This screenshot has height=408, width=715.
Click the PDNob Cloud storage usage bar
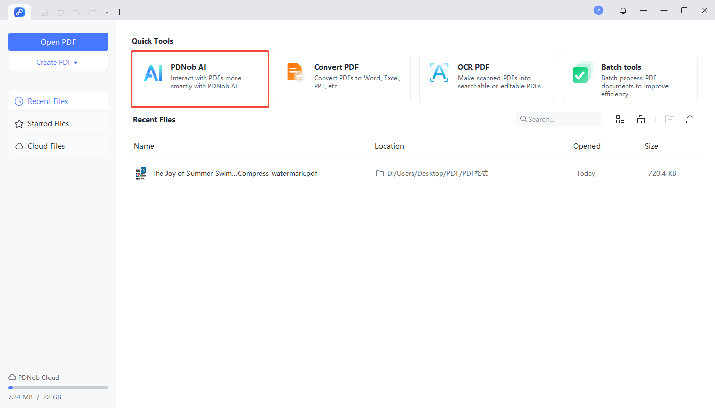pyautogui.click(x=58, y=388)
